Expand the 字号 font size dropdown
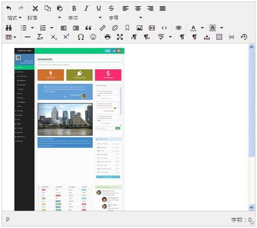Screen dimensions: 257x228 coord(125,18)
